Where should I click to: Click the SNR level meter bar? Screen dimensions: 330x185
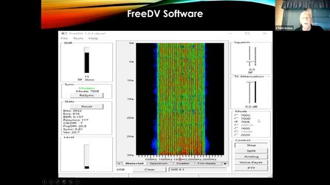[87, 60]
